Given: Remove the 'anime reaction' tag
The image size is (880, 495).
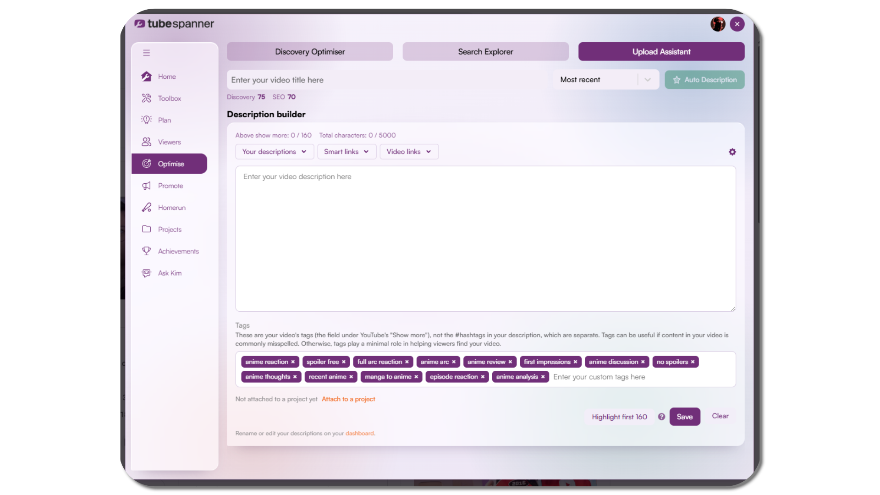Looking at the screenshot, I should 293,362.
